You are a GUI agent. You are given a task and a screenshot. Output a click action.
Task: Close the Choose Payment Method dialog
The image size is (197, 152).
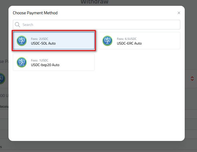pos(179,13)
